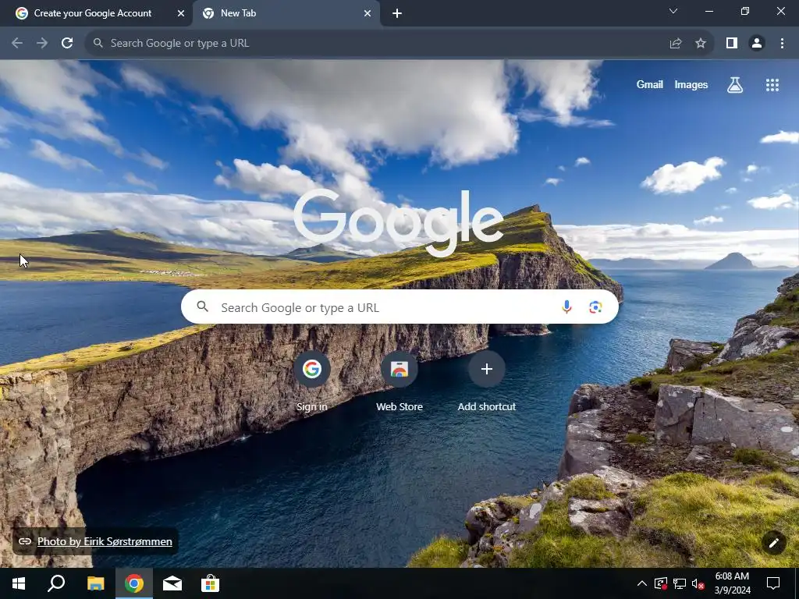
Task: Open Photo by Eirik Sørstrømmen link
Action: (105, 541)
